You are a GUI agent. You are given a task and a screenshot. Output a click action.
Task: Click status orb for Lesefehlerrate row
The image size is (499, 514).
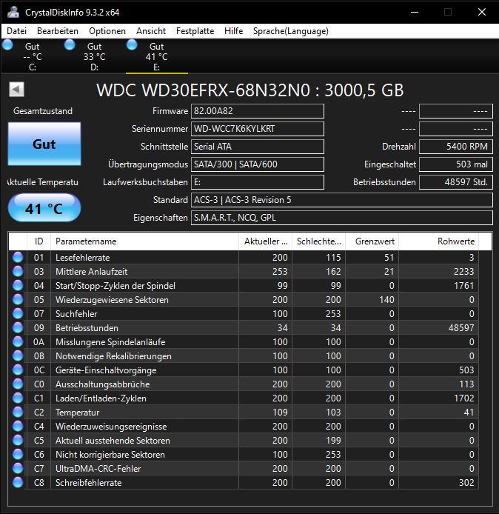coord(18,257)
